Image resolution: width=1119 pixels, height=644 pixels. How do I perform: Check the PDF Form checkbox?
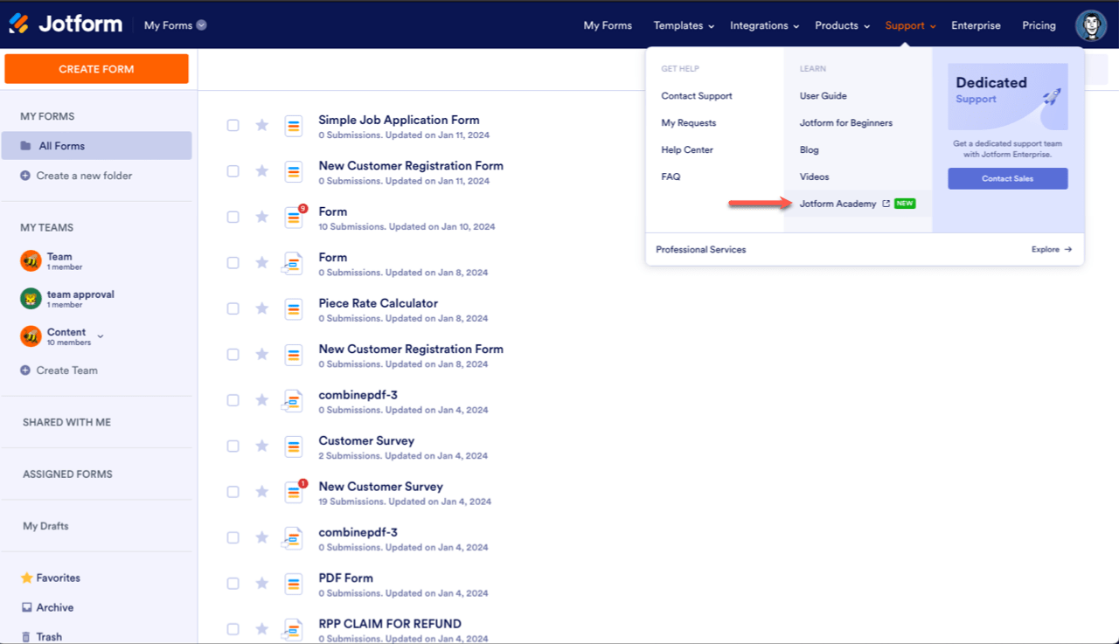[233, 583]
